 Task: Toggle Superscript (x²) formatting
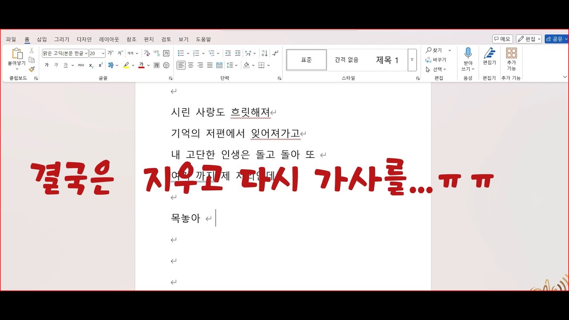[101, 65]
